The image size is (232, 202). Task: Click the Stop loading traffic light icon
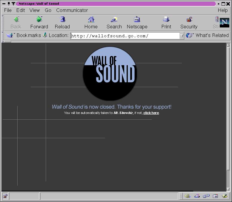(216, 19)
